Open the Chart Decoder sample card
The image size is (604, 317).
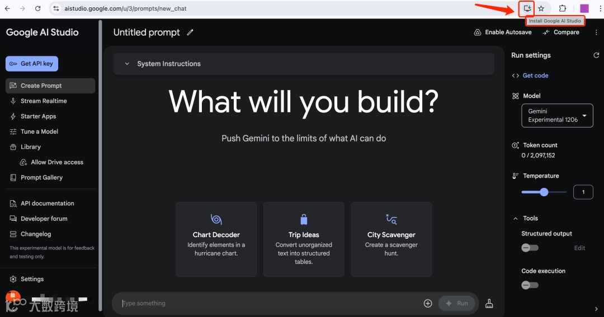pos(216,239)
